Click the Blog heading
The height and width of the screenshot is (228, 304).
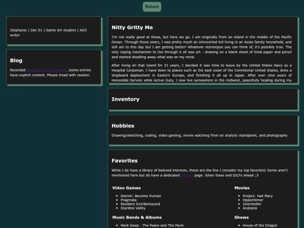(16, 60)
